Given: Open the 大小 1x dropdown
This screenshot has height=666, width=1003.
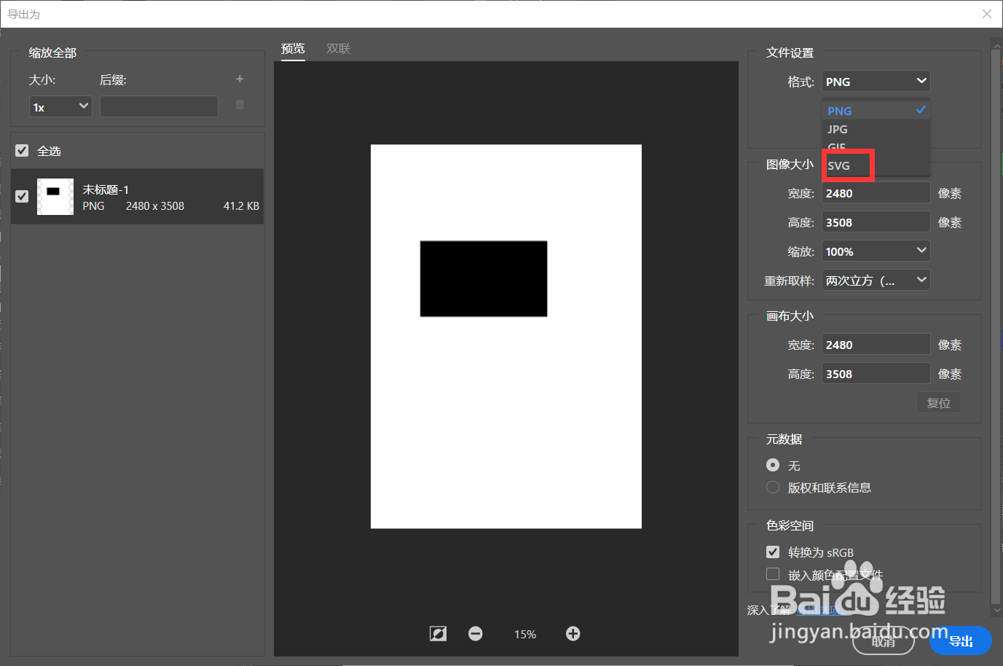Looking at the screenshot, I should click(60, 106).
